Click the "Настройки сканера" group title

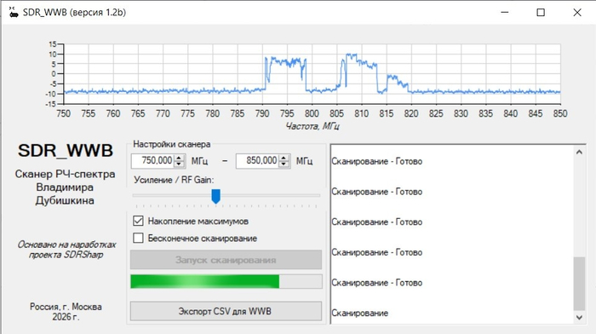(x=171, y=145)
